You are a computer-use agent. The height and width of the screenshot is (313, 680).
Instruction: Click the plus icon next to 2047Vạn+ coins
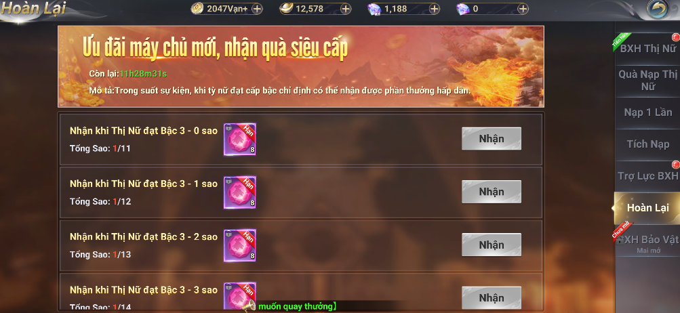pos(257,9)
